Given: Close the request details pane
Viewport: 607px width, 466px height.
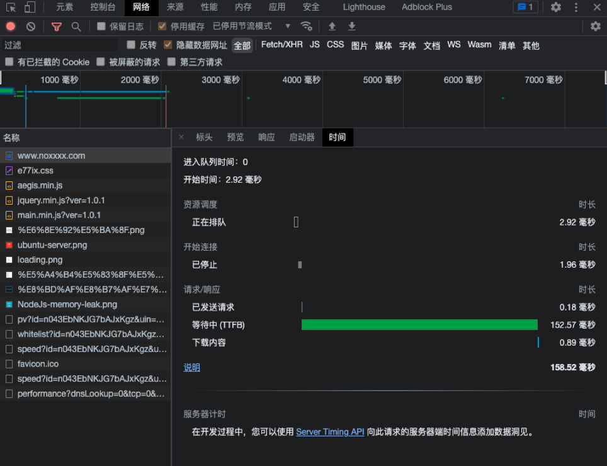Looking at the screenshot, I should [181, 137].
